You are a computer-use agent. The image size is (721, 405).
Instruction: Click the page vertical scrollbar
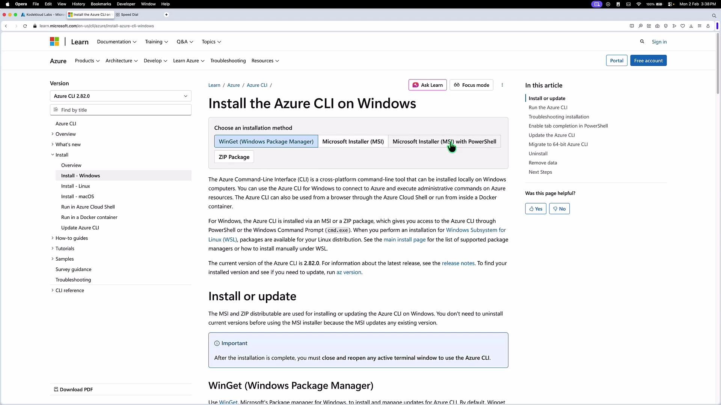(x=718, y=64)
